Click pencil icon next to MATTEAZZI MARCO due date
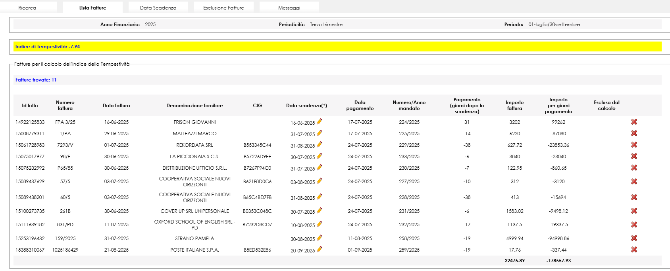The height and width of the screenshot is (271, 670). [x=320, y=133]
